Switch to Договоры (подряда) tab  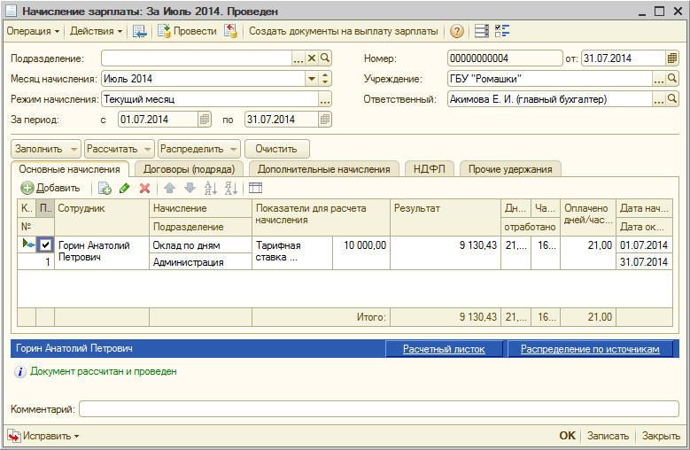pyautogui.click(x=189, y=169)
